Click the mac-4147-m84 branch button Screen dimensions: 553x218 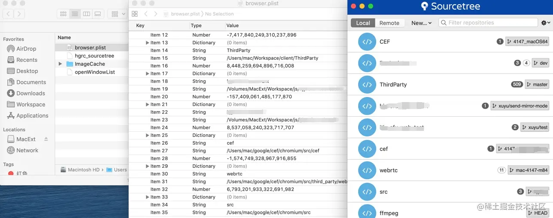[528, 170]
